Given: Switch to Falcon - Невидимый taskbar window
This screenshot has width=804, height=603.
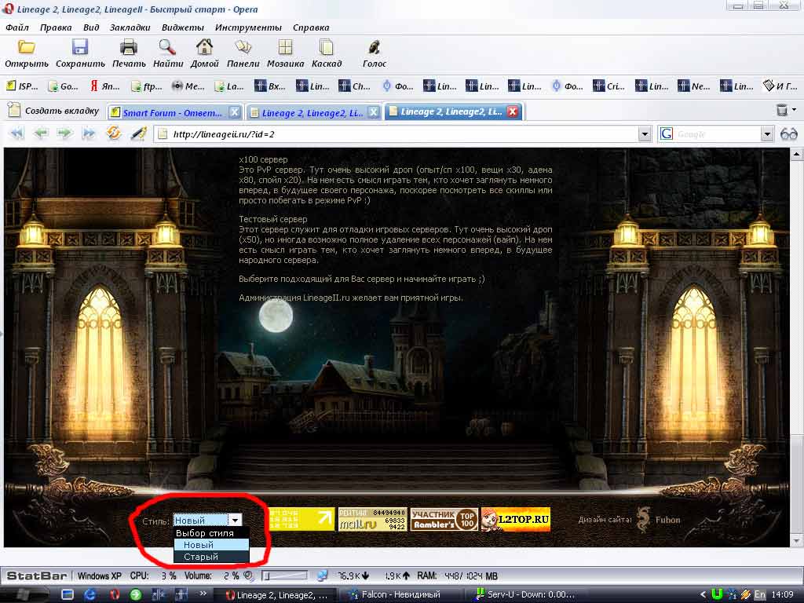Looking at the screenshot, I should [x=401, y=595].
